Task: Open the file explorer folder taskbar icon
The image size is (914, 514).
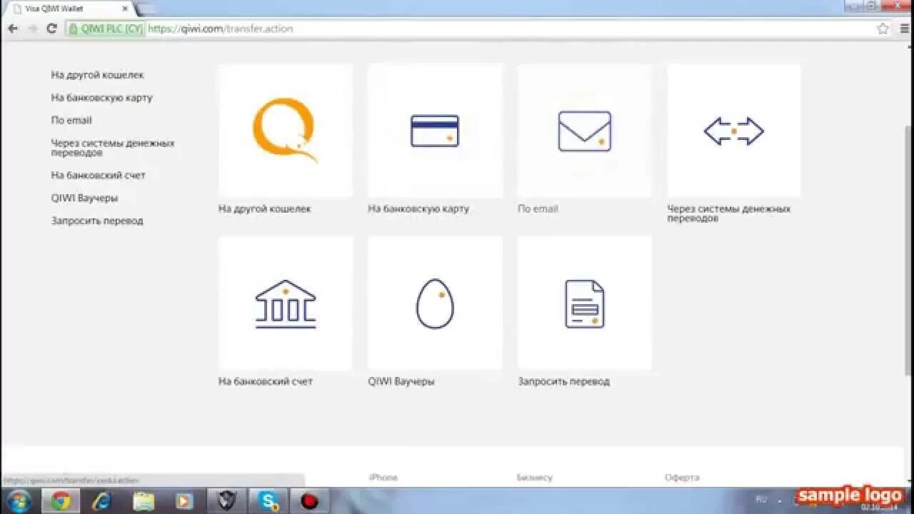Action: point(143,501)
